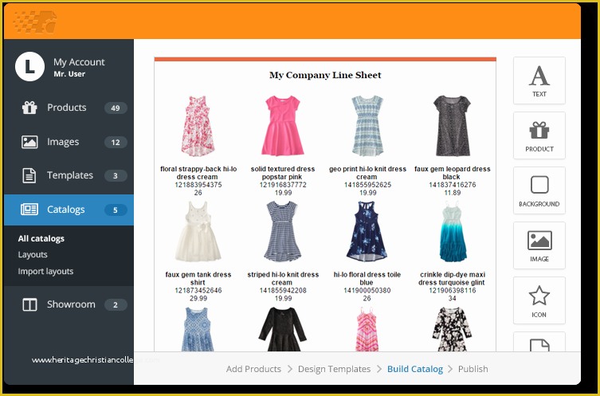
Task: Select the ICON star tool
Action: pos(539,300)
